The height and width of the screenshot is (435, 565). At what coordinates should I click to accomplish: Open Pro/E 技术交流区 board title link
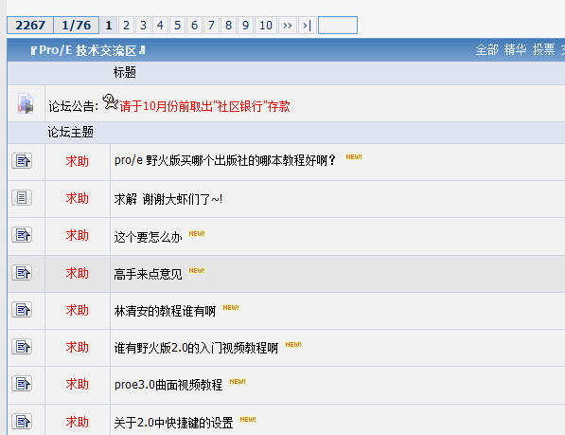[x=88, y=50]
